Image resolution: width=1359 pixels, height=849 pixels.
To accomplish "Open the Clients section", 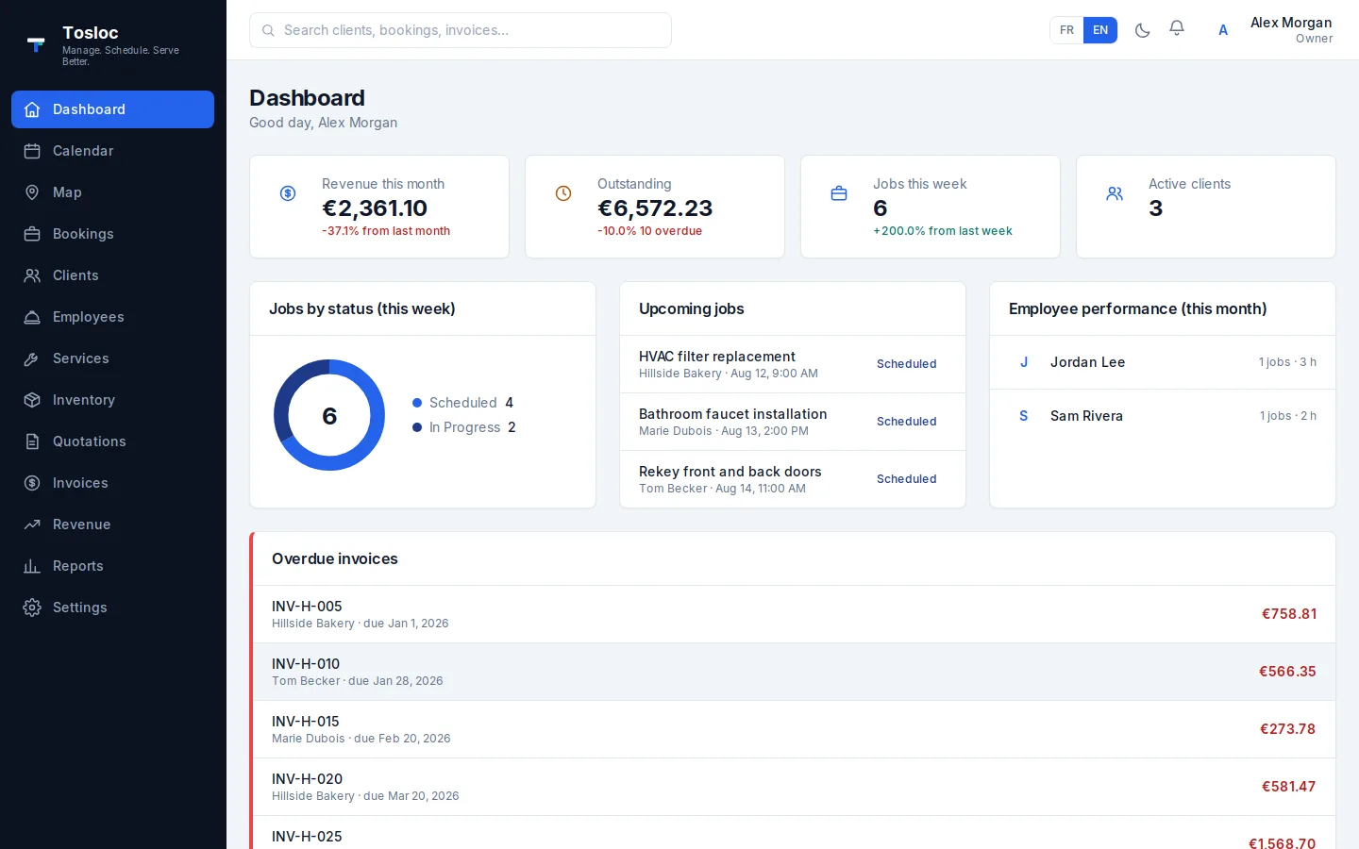I will (112, 275).
